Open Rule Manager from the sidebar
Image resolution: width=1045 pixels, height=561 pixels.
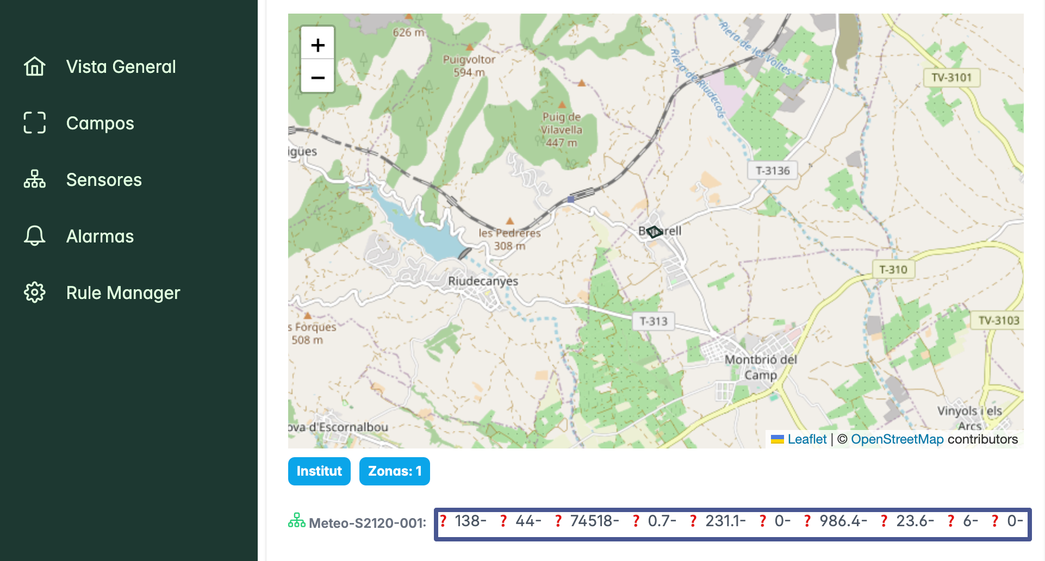point(123,292)
